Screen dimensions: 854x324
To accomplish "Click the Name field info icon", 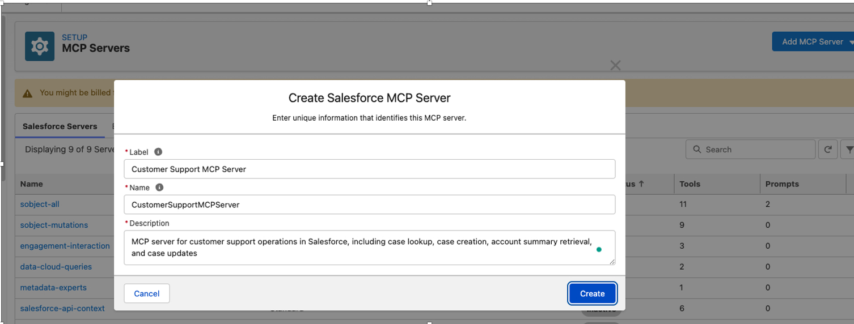I will [159, 187].
